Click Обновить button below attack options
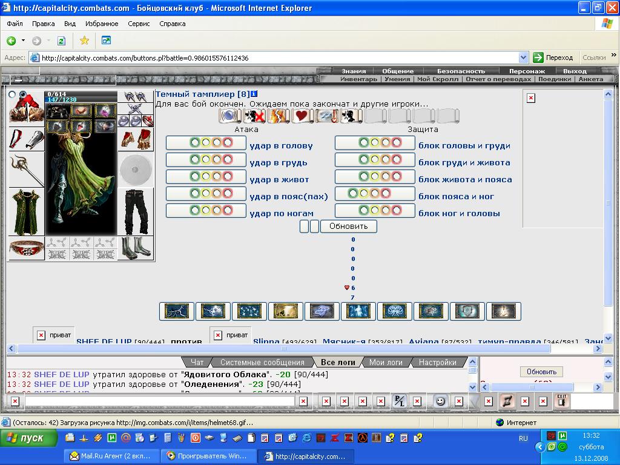The image size is (620, 465). click(x=348, y=226)
